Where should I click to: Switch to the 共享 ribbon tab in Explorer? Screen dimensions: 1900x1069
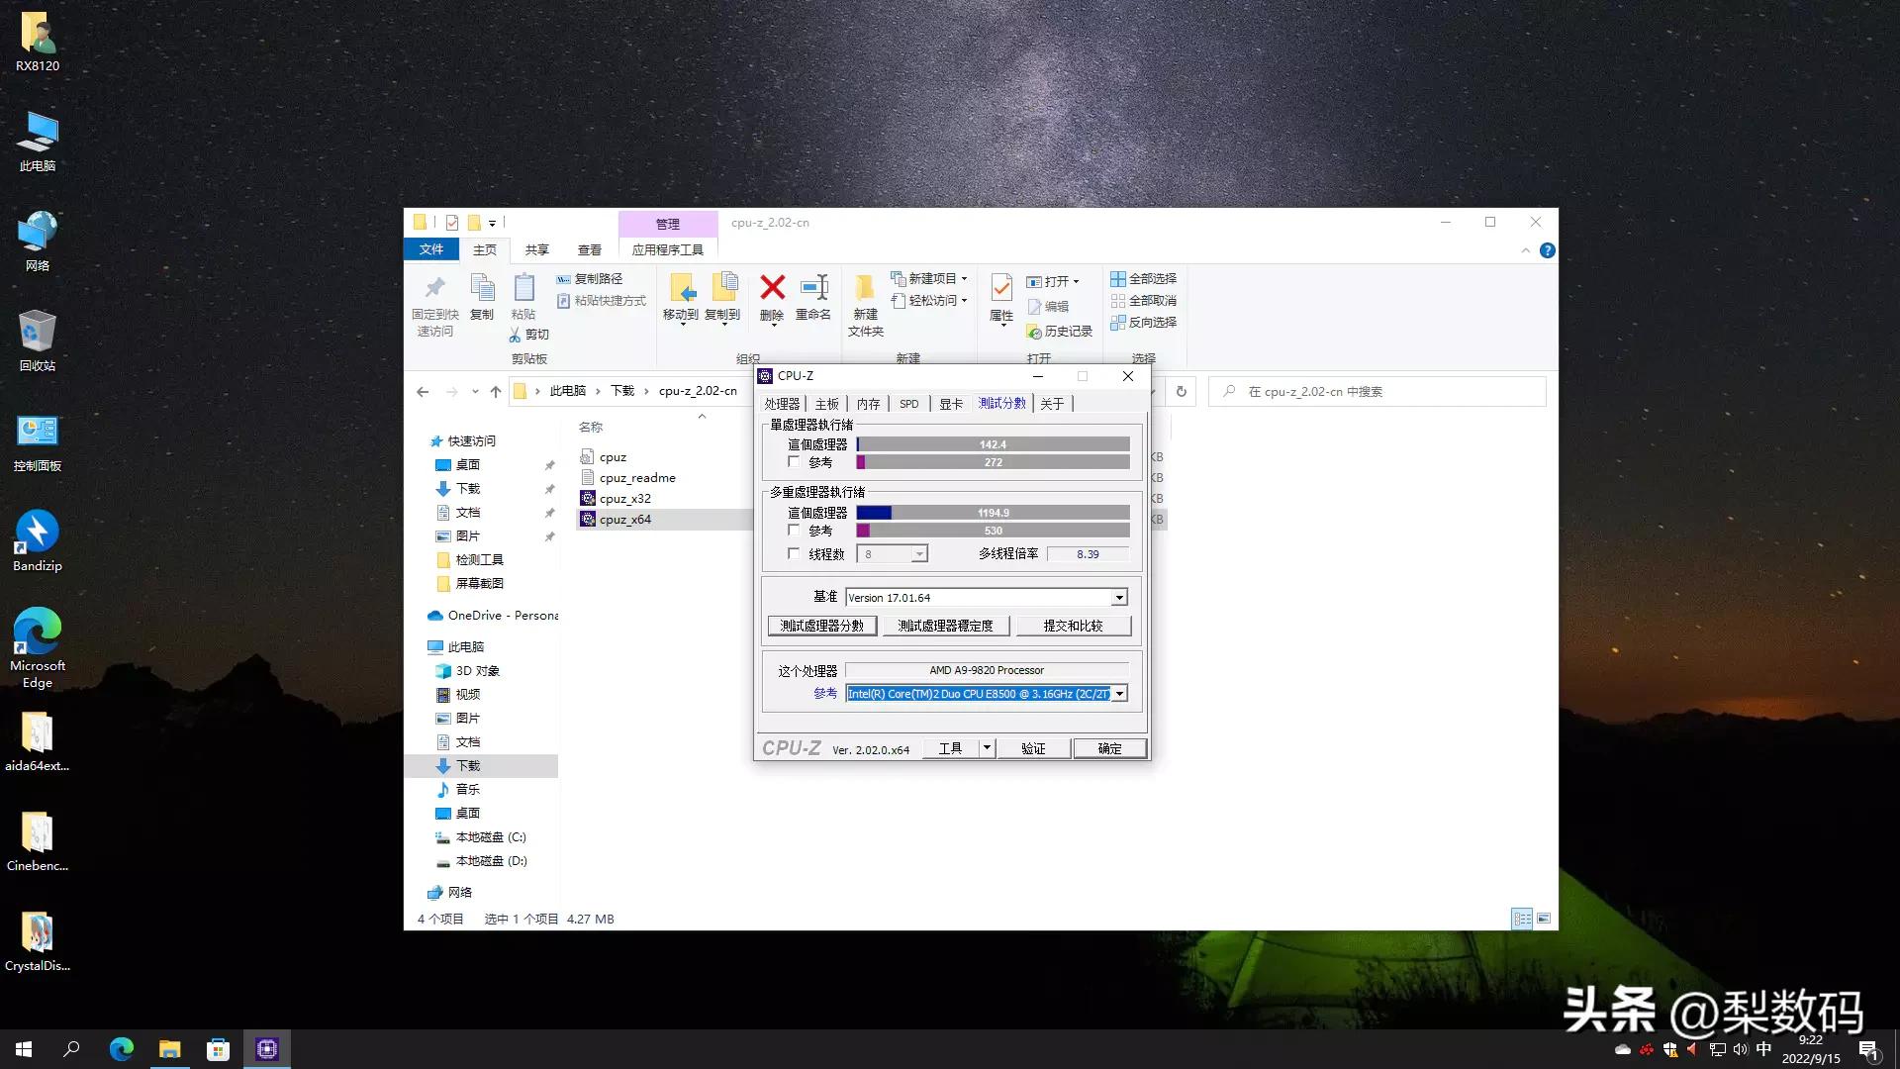(x=536, y=249)
